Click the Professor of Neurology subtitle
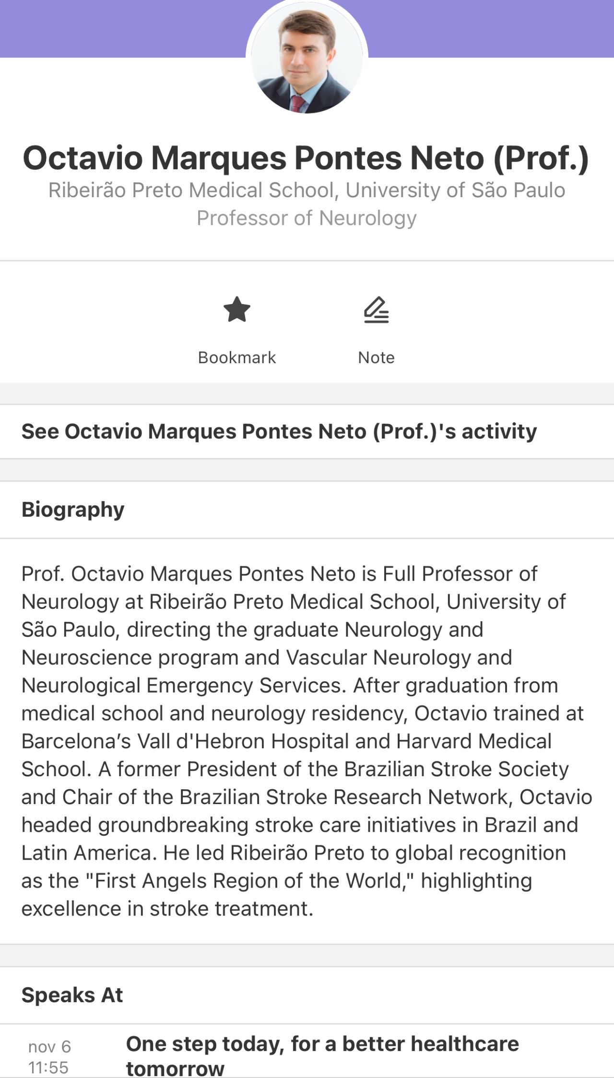Screen dimensions: 614x1078 pyautogui.click(x=307, y=218)
